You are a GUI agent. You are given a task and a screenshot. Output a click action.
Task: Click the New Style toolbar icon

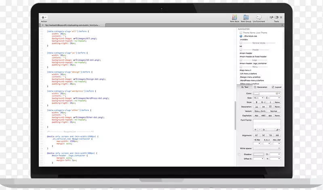pos(234,17)
